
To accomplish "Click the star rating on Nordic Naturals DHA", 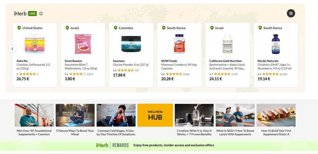I will tap(270, 74).
